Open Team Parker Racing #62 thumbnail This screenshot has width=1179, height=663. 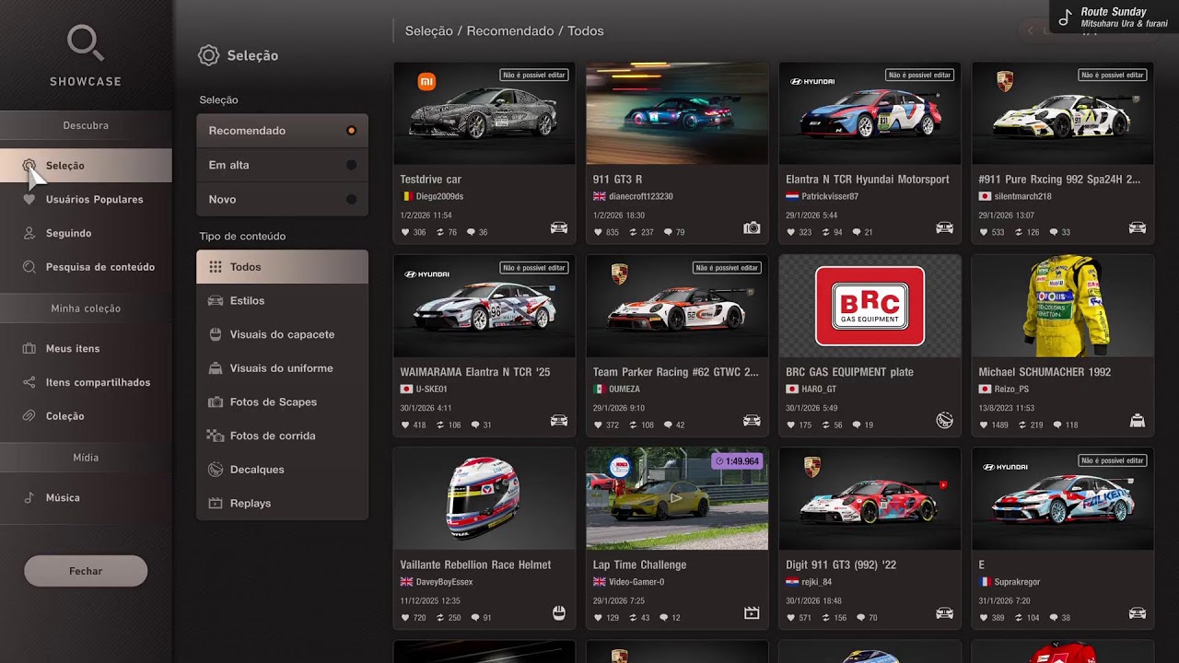677,306
